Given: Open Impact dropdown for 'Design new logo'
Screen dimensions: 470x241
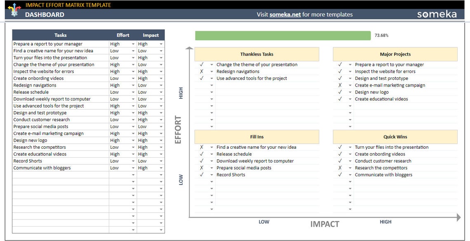Looking at the screenshot, I should (161, 140).
